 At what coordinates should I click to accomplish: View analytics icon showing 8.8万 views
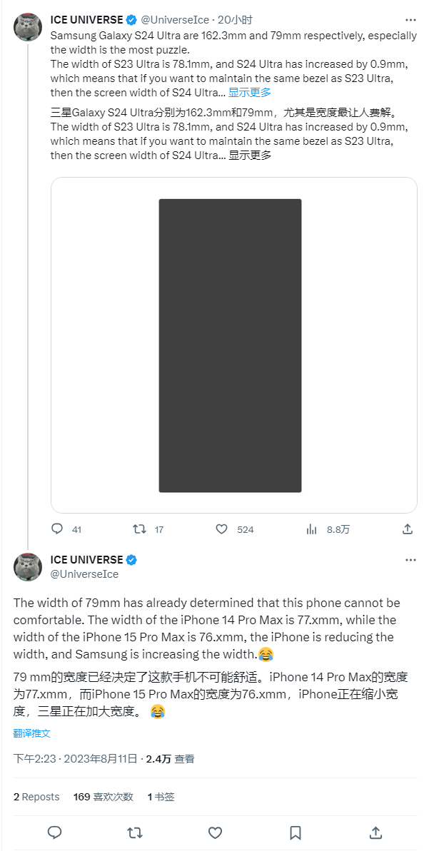click(x=312, y=529)
